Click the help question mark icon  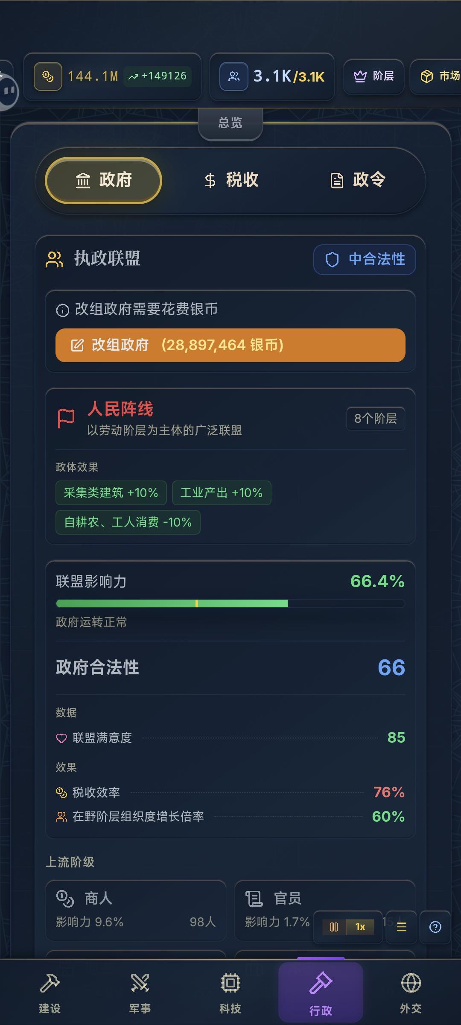coord(435,927)
